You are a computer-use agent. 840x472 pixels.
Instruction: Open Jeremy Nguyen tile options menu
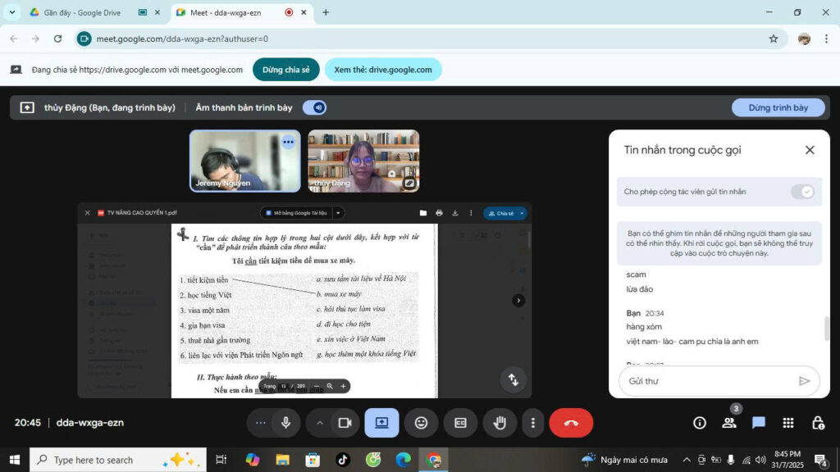coord(288,142)
